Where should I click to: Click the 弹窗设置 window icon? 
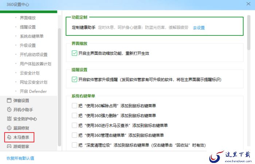click(9, 100)
